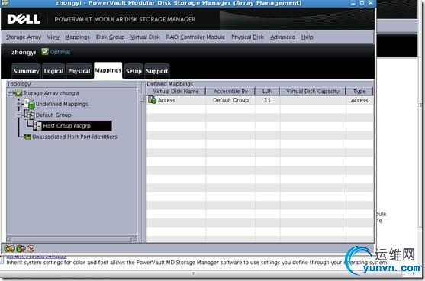Sort by Accessible By column header
The image size is (425, 281).
pos(230,92)
